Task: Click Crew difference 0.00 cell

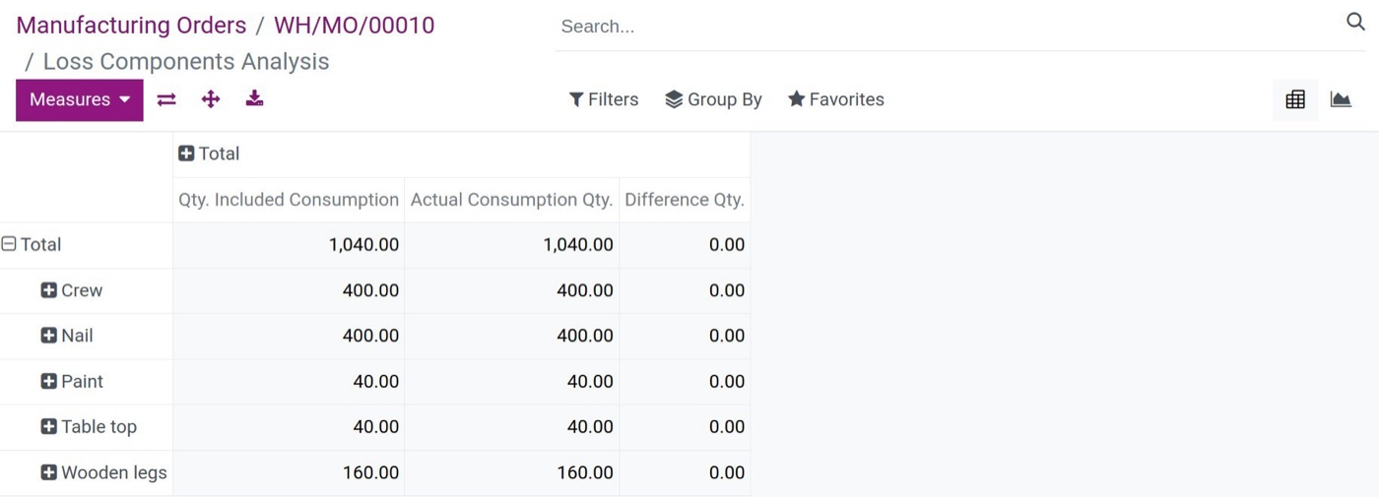Action: 685,290
